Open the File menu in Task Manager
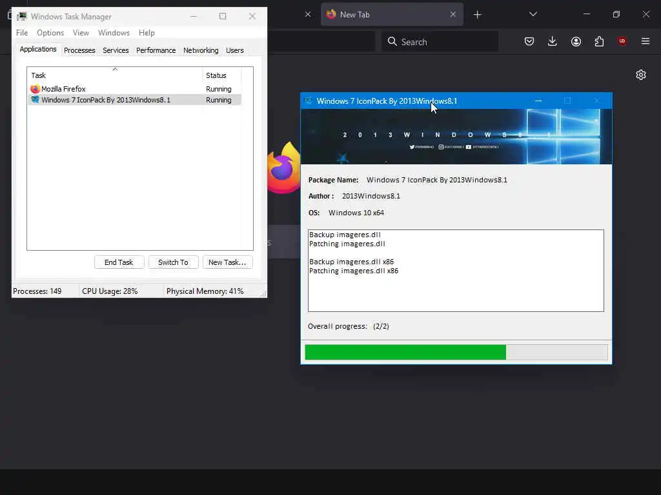This screenshot has width=661, height=495. point(22,33)
